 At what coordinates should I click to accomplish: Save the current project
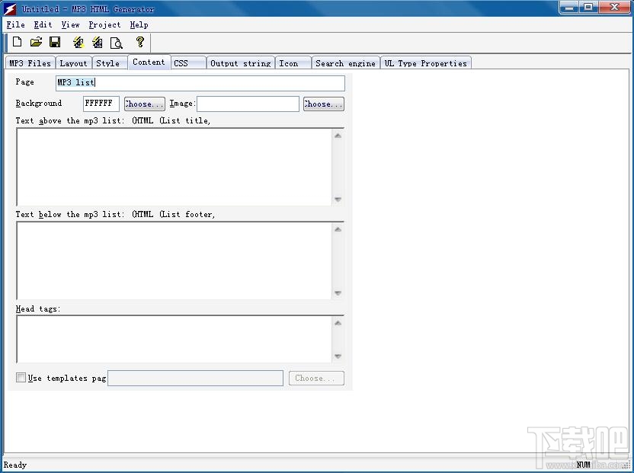[54, 43]
